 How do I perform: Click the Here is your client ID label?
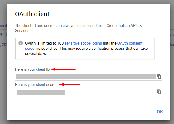(32, 69)
